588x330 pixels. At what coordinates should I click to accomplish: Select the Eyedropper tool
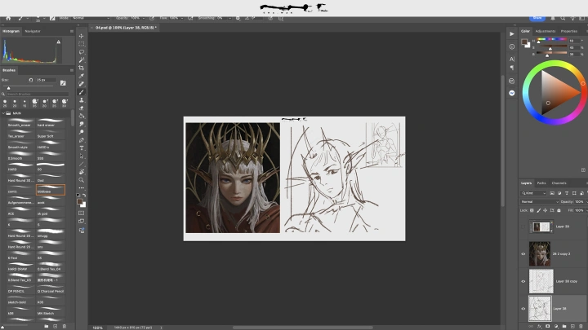[82, 76]
